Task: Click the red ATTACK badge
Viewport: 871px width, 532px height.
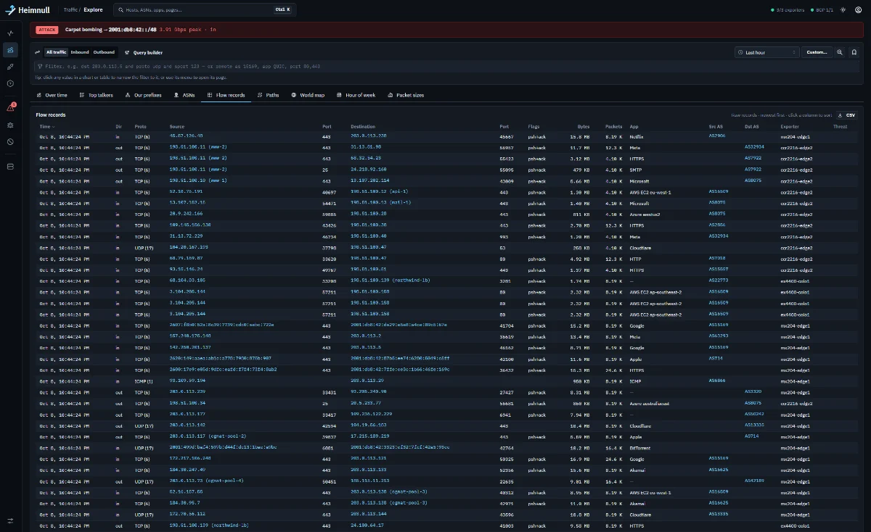Action: [46, 30]
